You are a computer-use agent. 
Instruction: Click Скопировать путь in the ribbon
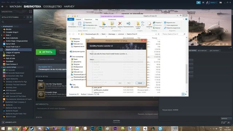coord(90,25)
